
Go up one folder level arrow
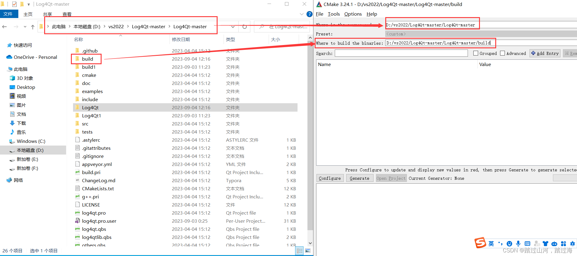coord(33,27)
